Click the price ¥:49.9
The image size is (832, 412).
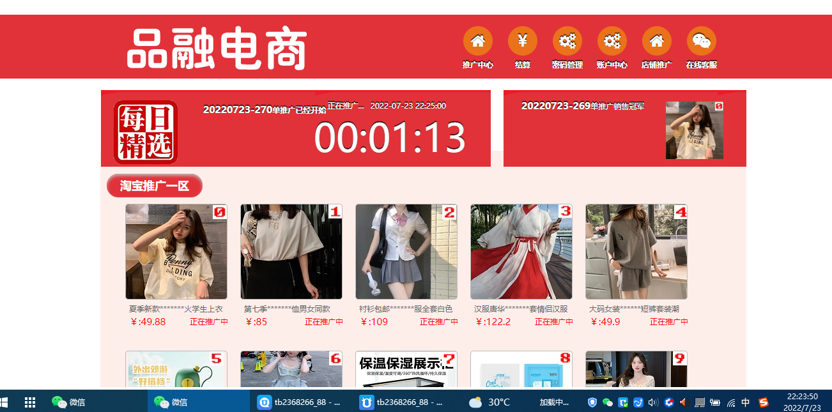[x=605, y=322]
